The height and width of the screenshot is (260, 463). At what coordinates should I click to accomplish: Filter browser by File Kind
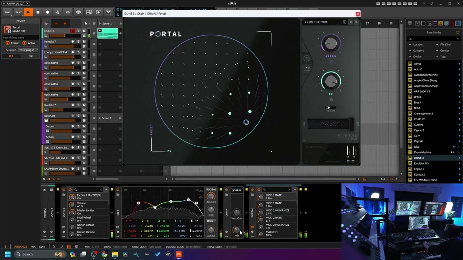pyautogui.click(x=445, y=44)
